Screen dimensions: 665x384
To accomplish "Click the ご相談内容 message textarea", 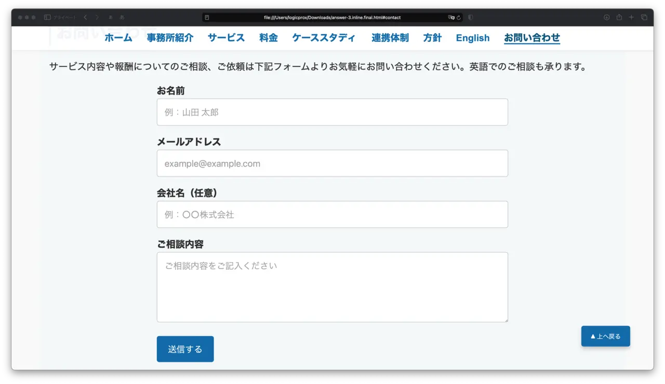I will [x=332, y=287].
